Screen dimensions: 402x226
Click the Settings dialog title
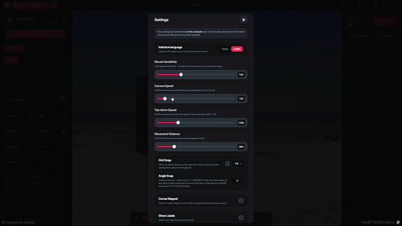coord(161,20)
